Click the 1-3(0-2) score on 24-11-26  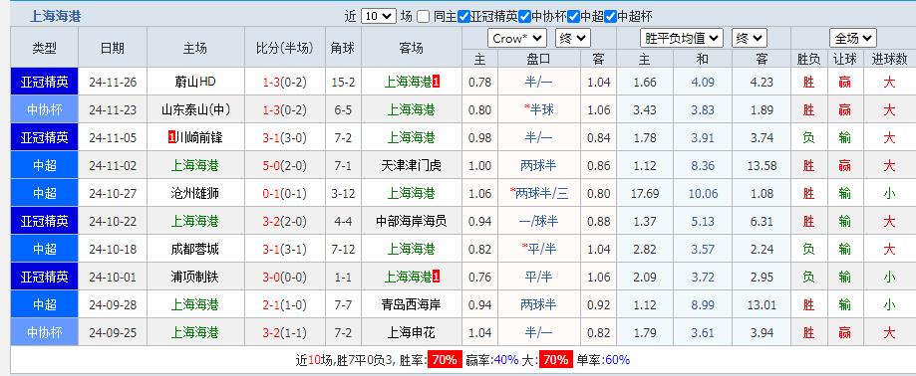coord(284,83)
